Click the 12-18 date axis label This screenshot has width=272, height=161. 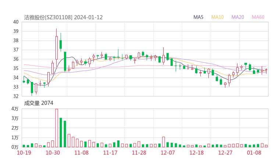coord(197,153)
